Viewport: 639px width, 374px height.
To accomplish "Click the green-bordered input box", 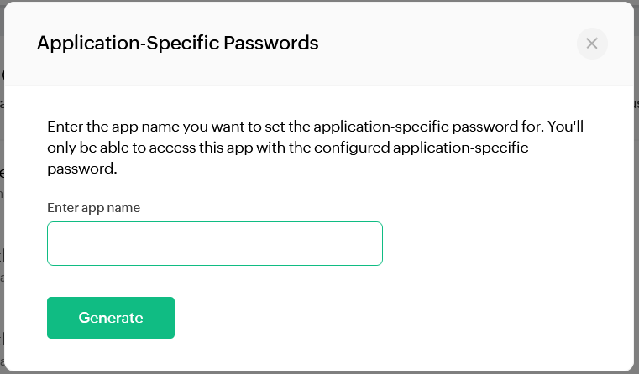I will pos(215,243).
